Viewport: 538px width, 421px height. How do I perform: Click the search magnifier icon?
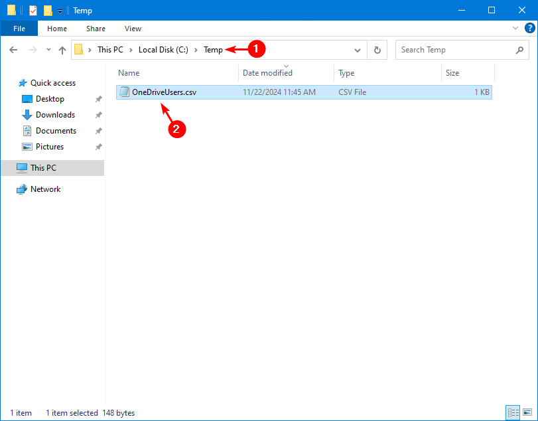pyautogui.click(x=519, y=50)
